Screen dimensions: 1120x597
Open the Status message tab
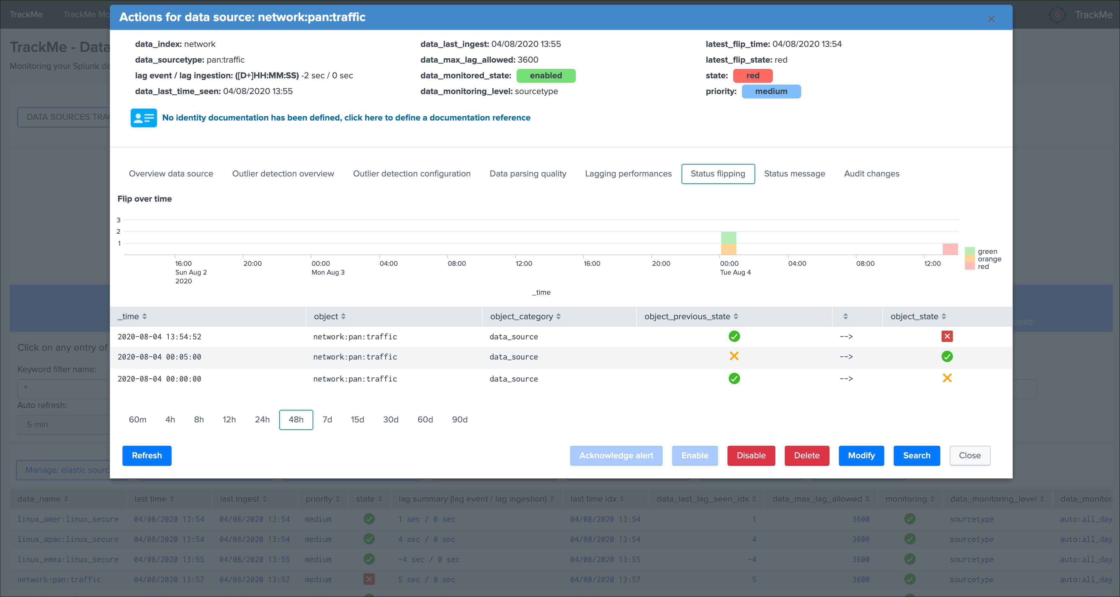coord(794,174)
